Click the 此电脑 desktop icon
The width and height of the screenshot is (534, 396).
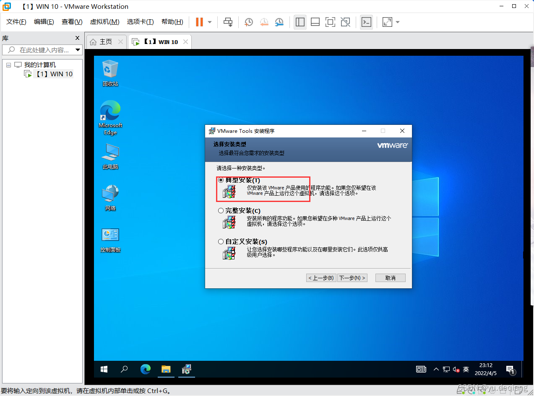coord(110,156)
